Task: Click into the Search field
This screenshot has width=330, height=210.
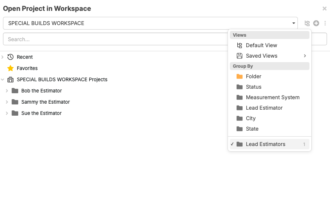Action: tap(112, 39)
